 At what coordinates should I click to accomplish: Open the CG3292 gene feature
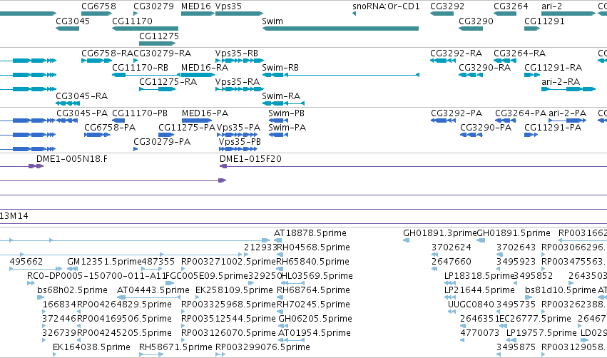(x=442, y=14)
